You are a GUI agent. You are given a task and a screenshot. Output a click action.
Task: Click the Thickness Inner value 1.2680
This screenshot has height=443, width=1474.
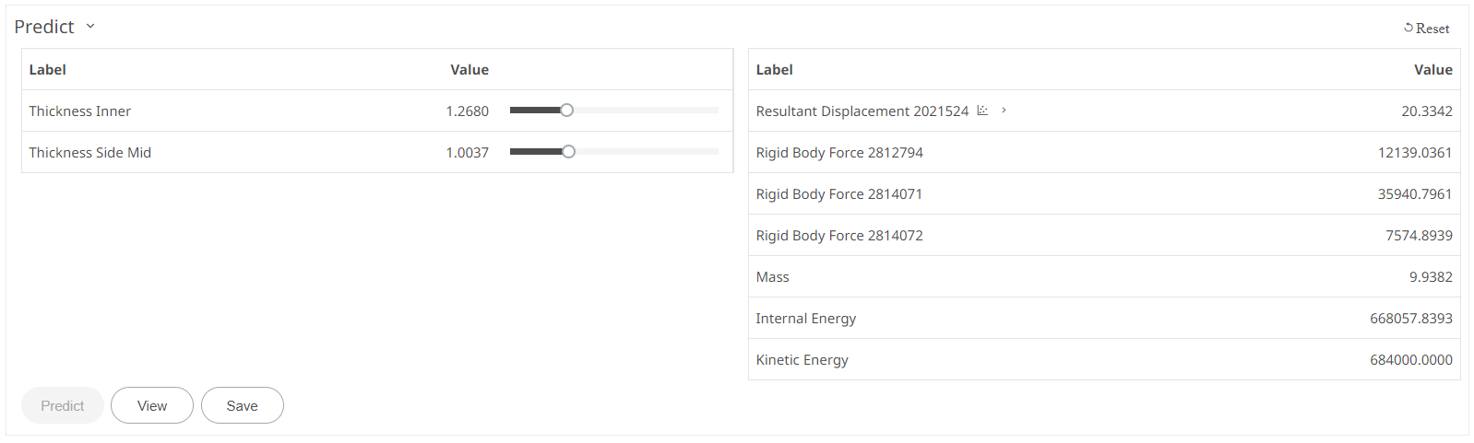coord(467,111)
